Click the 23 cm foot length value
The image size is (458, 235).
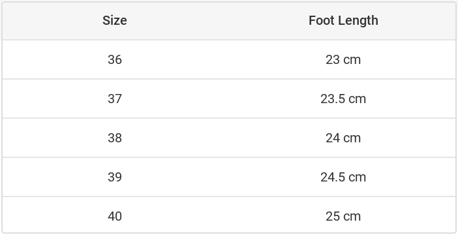[x=343, y=59]
